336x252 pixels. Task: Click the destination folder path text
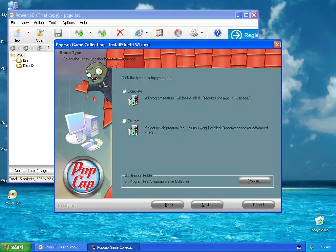point(157,181)
